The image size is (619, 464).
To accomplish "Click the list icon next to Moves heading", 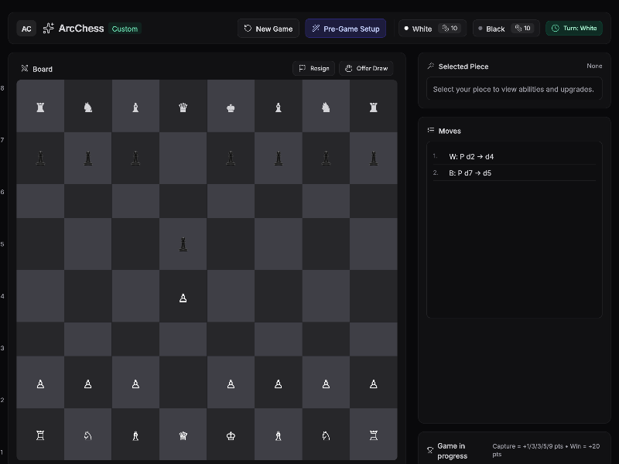I will point(431,131).
